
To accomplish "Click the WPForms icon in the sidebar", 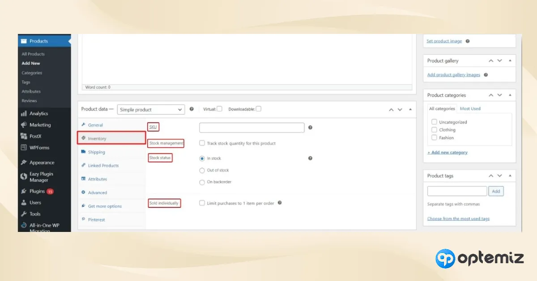I will click(x=24, y=148).
